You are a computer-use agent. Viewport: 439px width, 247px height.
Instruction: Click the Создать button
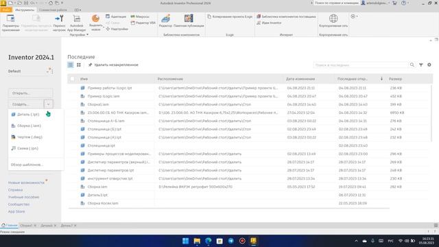(x=26, y=104)
